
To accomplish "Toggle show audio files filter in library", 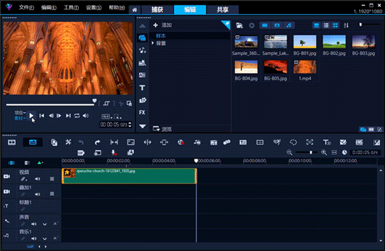I will [289, 25].
